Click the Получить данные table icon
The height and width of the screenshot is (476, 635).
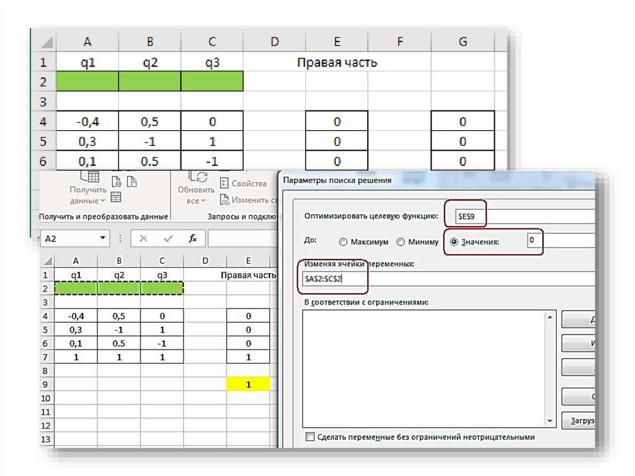click(x=90, y=176)
